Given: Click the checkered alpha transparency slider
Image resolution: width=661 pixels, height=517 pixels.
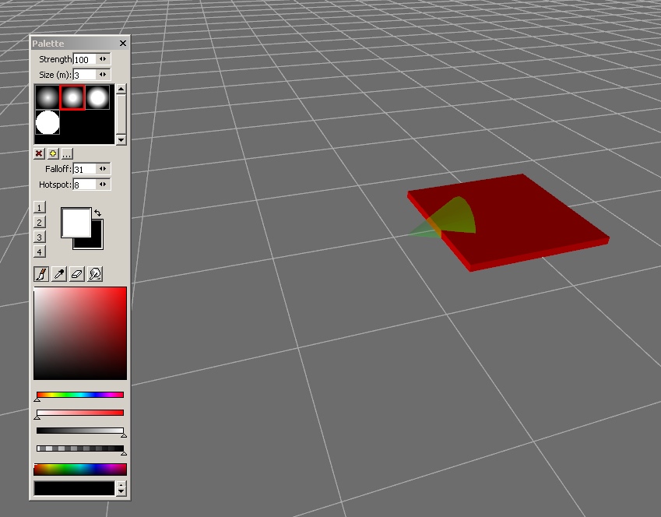Looking at the screenshot, I should (x=80, y=448).
